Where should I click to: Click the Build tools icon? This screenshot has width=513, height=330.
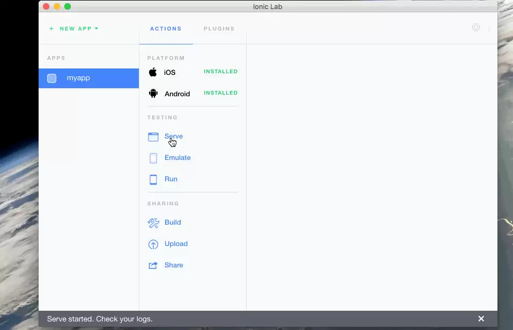tap(153, 223)
